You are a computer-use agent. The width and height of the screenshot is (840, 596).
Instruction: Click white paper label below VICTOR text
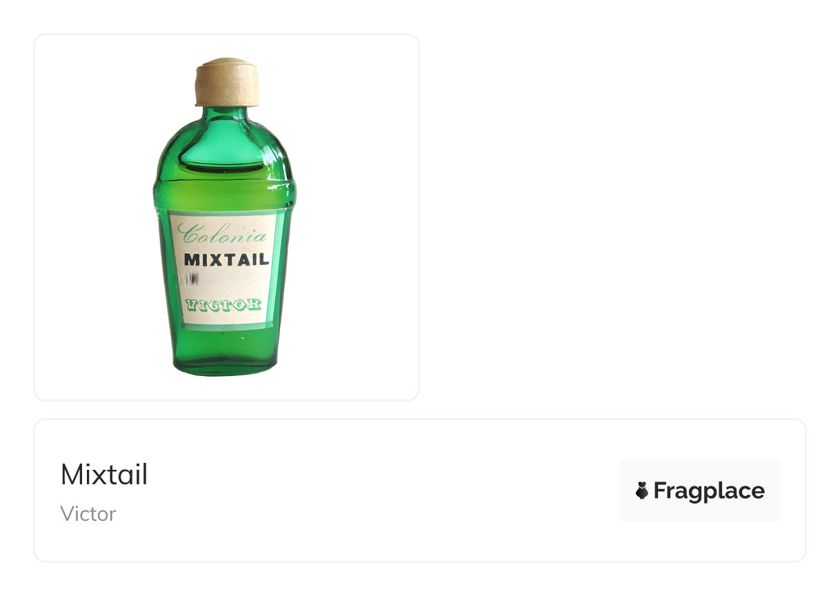(x=224, y=319)
